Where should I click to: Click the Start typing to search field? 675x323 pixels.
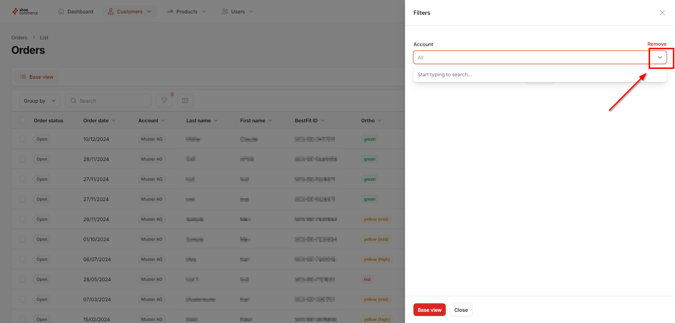[540, 75]
